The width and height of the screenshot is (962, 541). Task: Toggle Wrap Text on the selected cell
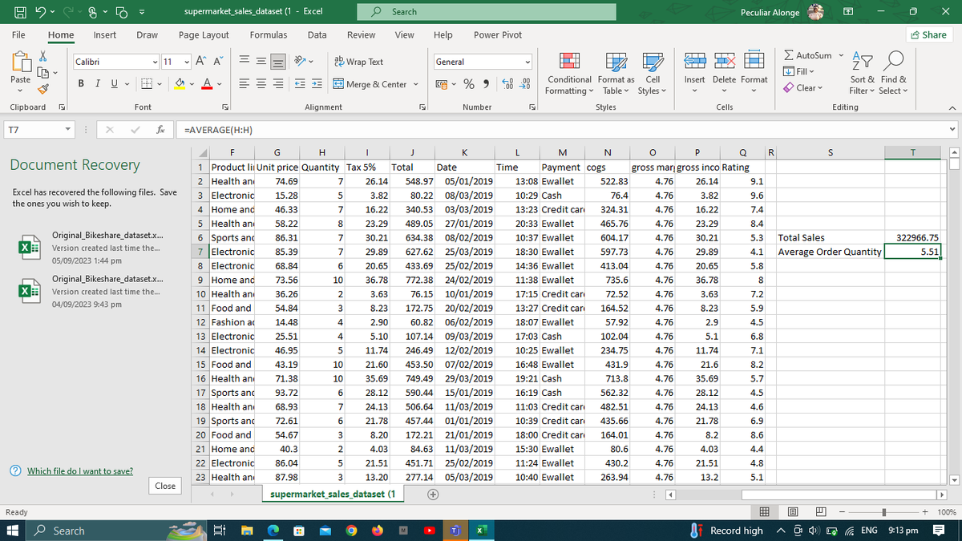[358, 62]
